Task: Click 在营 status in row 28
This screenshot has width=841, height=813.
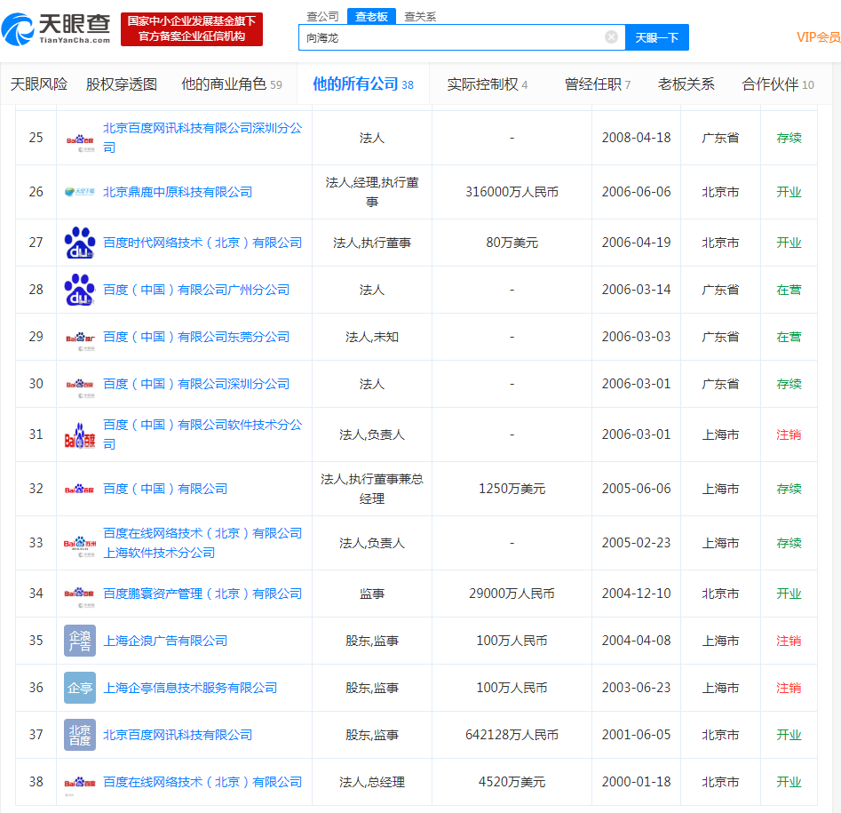Action: 789,290
